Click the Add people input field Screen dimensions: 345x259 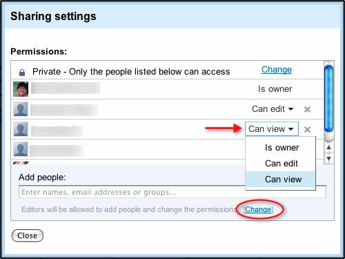[172, 192]
